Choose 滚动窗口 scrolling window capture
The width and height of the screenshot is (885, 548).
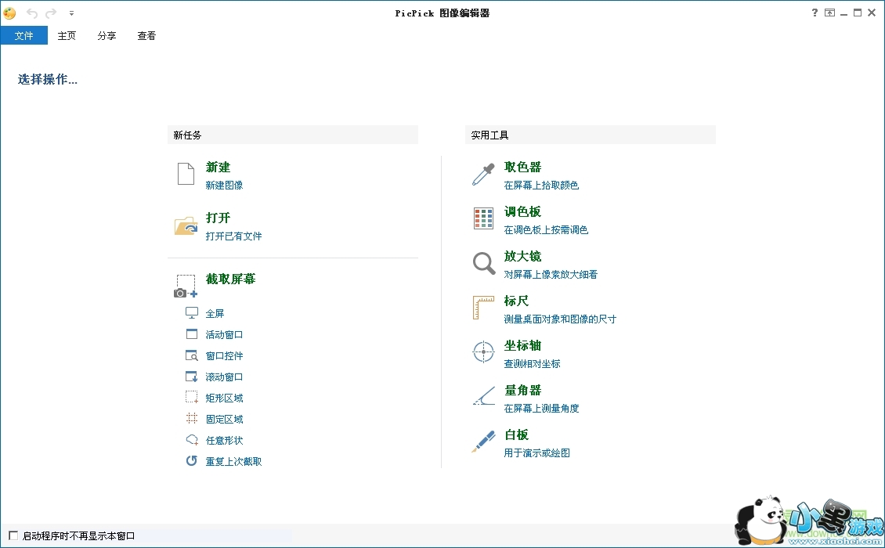click(x=224, y=377)
